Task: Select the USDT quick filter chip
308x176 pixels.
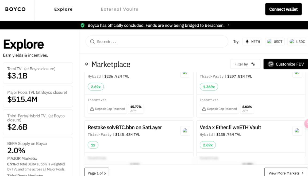Action: [275, 42]
